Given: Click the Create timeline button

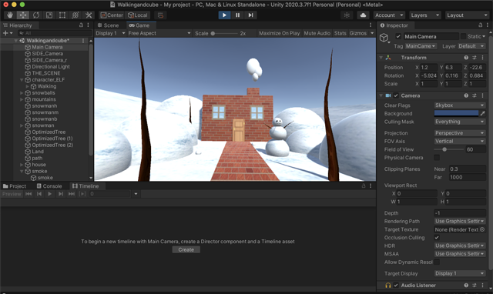Looking at the screenshot, I should click(186, 249).
